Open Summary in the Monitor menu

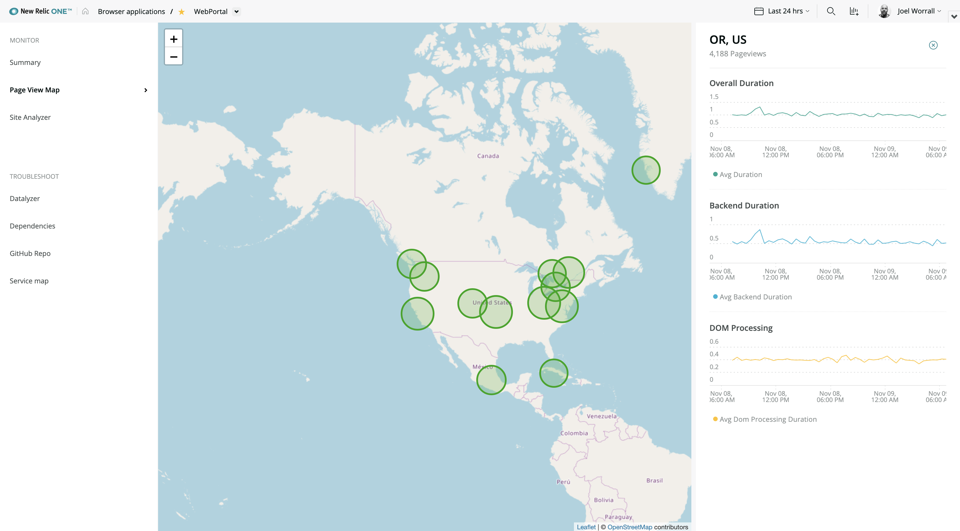(25, 63)
